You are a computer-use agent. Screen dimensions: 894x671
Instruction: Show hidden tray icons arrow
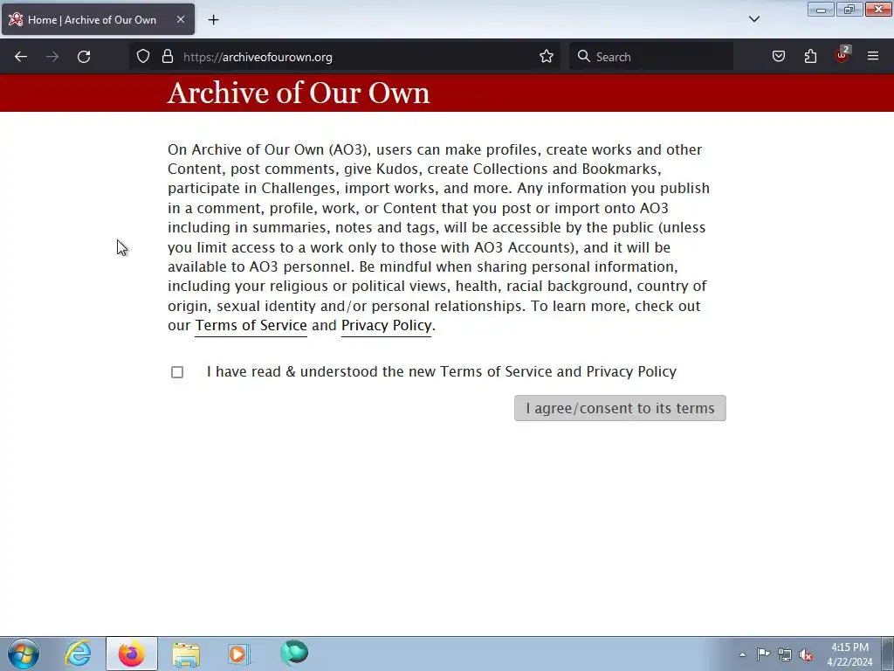pyautogui.click(x=742, y=654)
